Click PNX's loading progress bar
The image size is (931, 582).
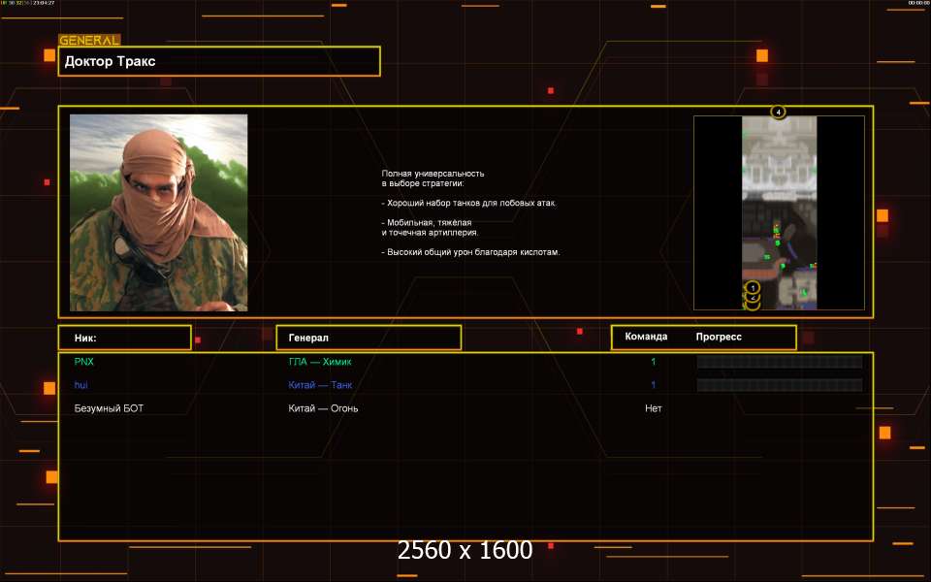[x=779, y=362]
